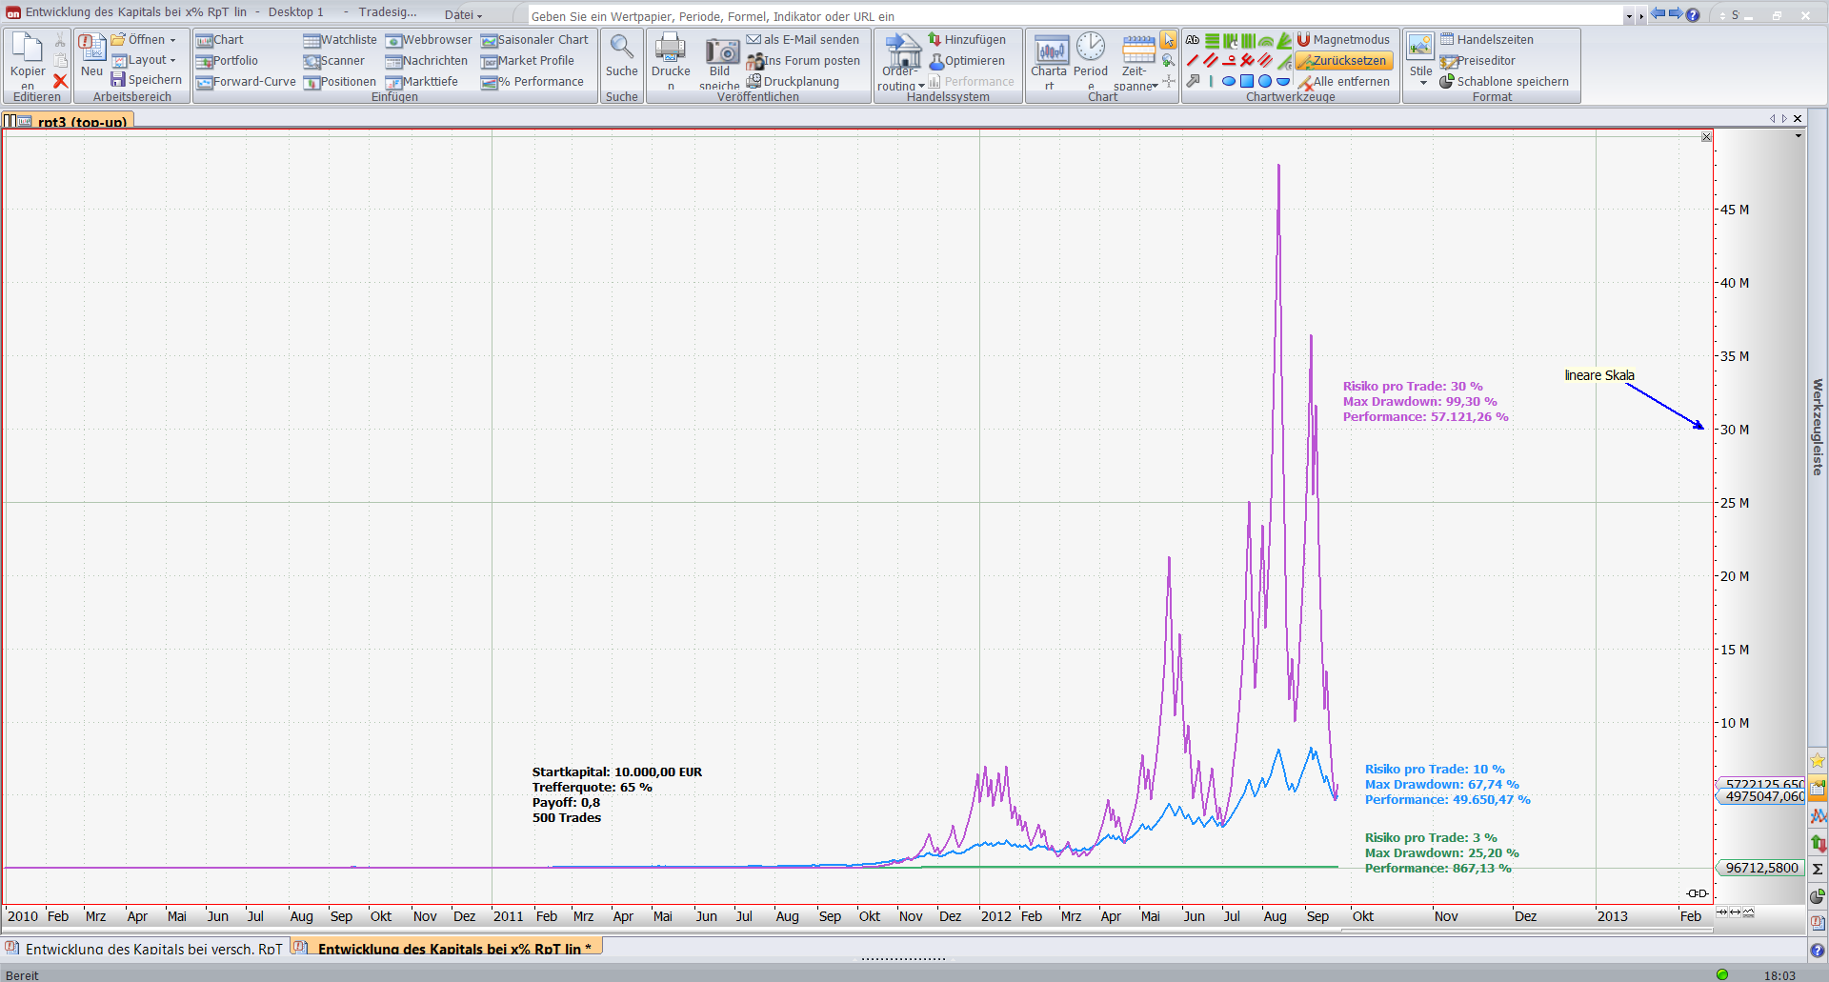Expand the Öffnen dropdown

pyautogui.click(x=172, y=40)
